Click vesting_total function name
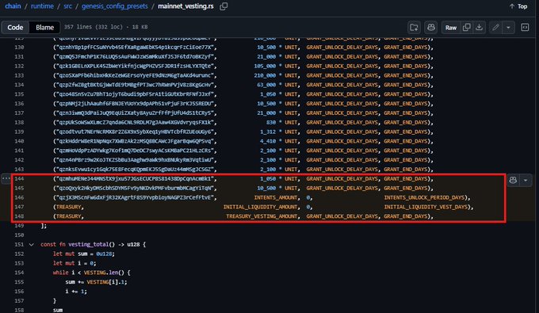The height and width of the screenshot is (313, 539). (88, 244)
